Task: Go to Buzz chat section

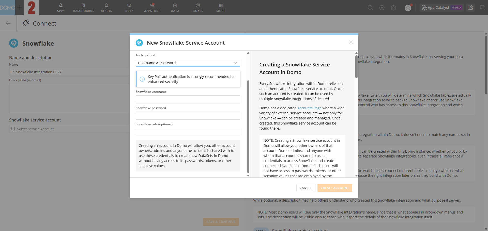Action: point(129,8)
